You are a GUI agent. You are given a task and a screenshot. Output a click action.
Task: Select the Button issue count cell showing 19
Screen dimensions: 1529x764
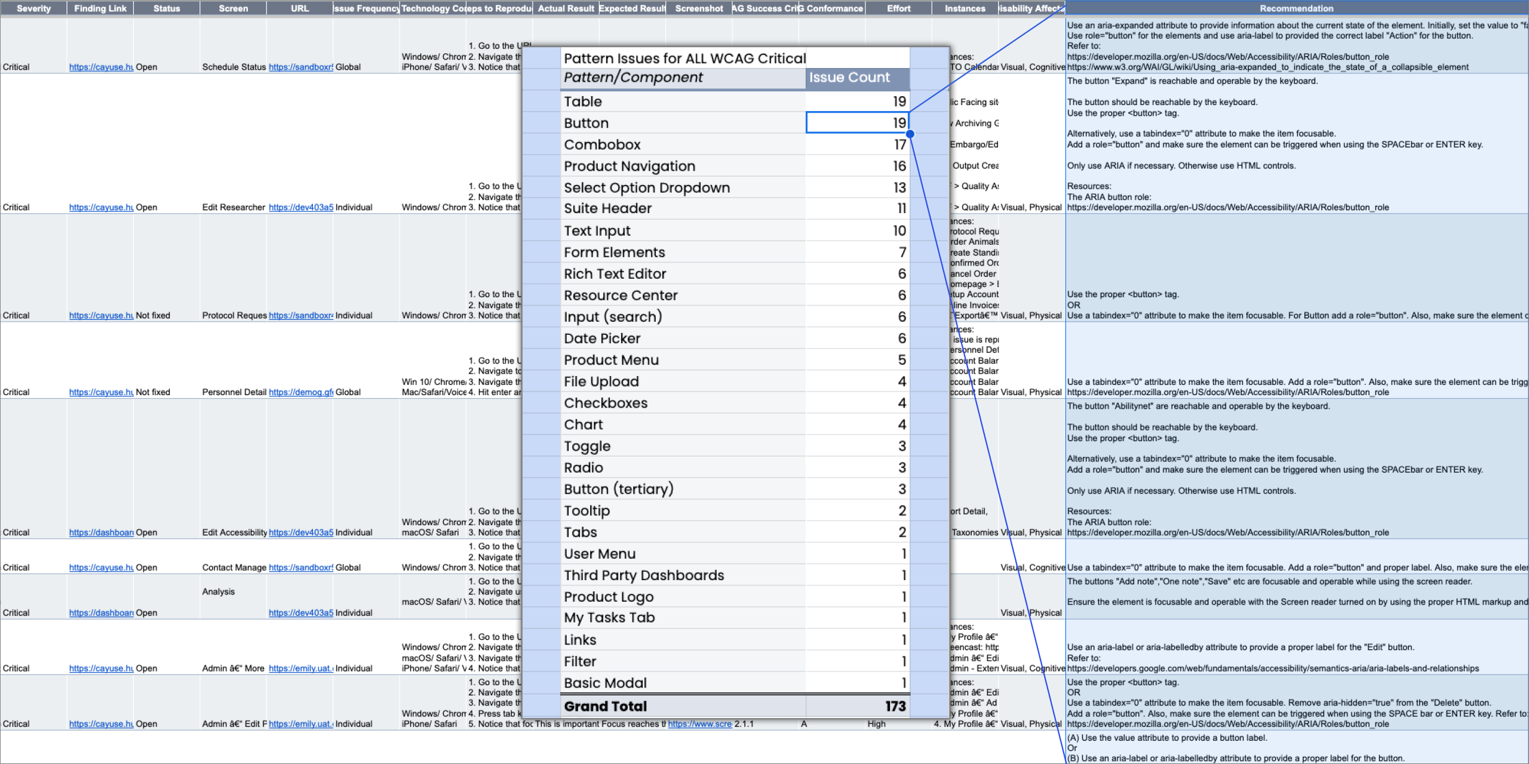pyautogui.click(x=856, y=123)
